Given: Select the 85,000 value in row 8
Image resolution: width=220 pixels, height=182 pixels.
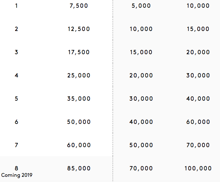Looking at the screenshot, I should 79,169.
